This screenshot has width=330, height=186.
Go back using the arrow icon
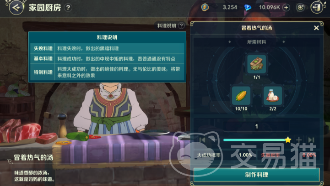[x=16, y=8]
